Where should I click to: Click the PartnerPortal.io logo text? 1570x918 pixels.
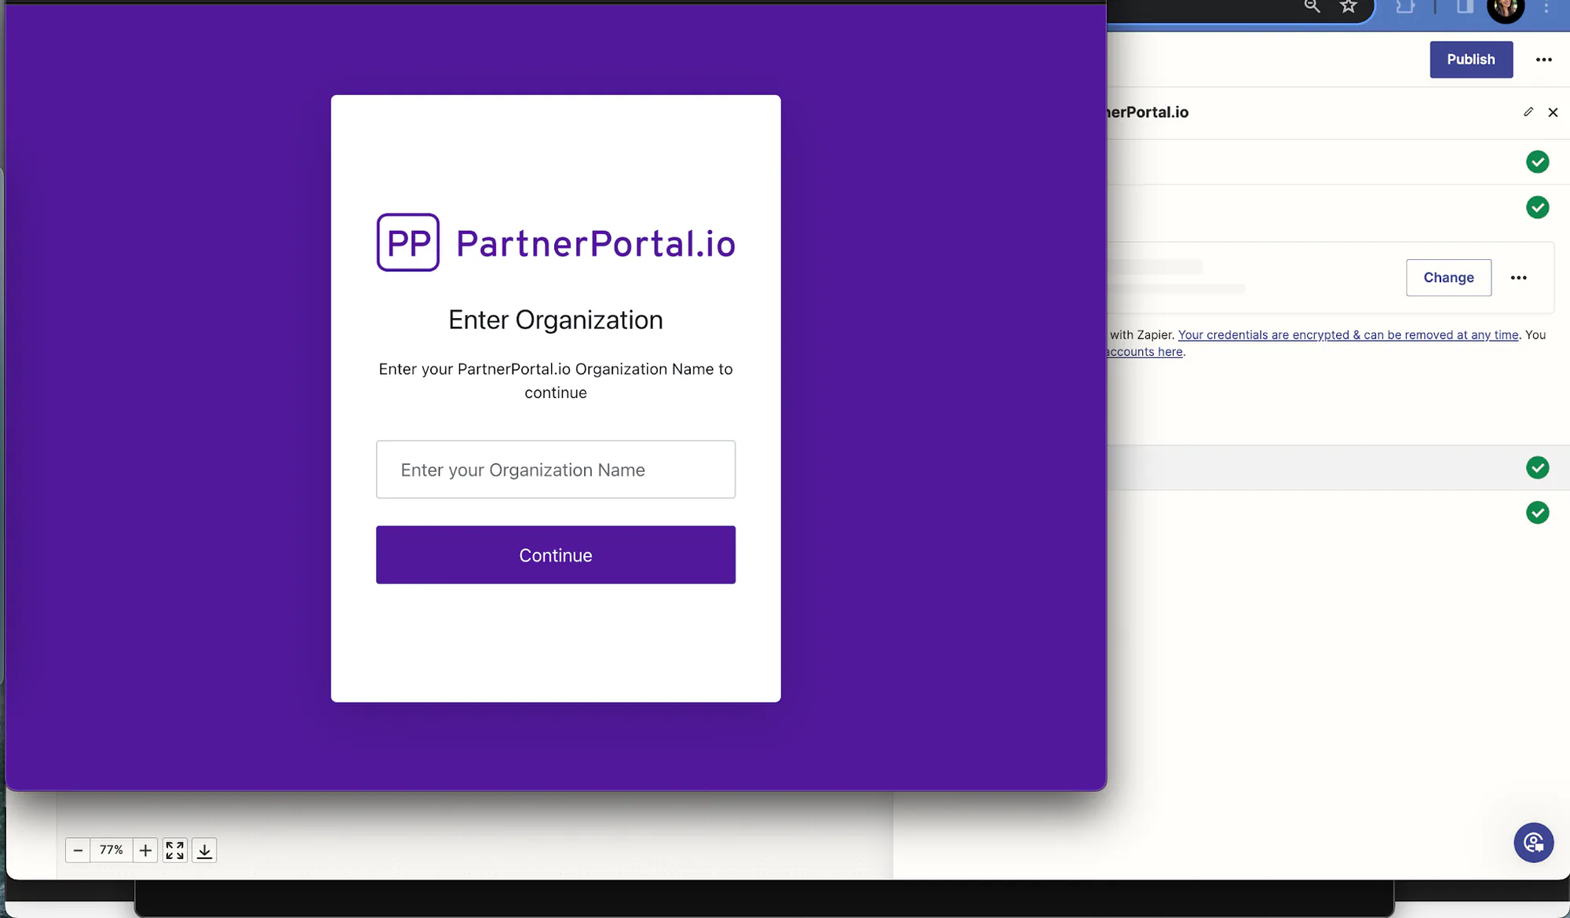pos(596,243)
